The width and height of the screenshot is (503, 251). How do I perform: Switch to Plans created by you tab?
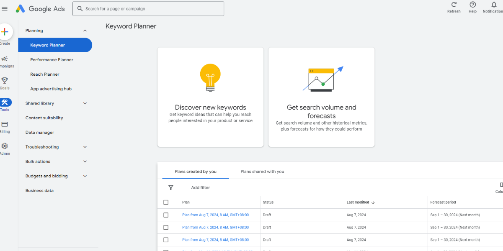[196, 172]
